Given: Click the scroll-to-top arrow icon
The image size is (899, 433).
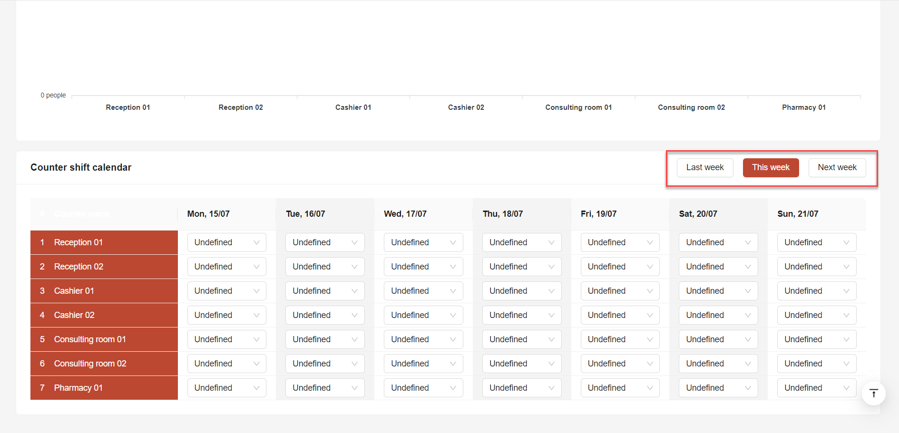Looking at the screenshot, I should point(873,394).
